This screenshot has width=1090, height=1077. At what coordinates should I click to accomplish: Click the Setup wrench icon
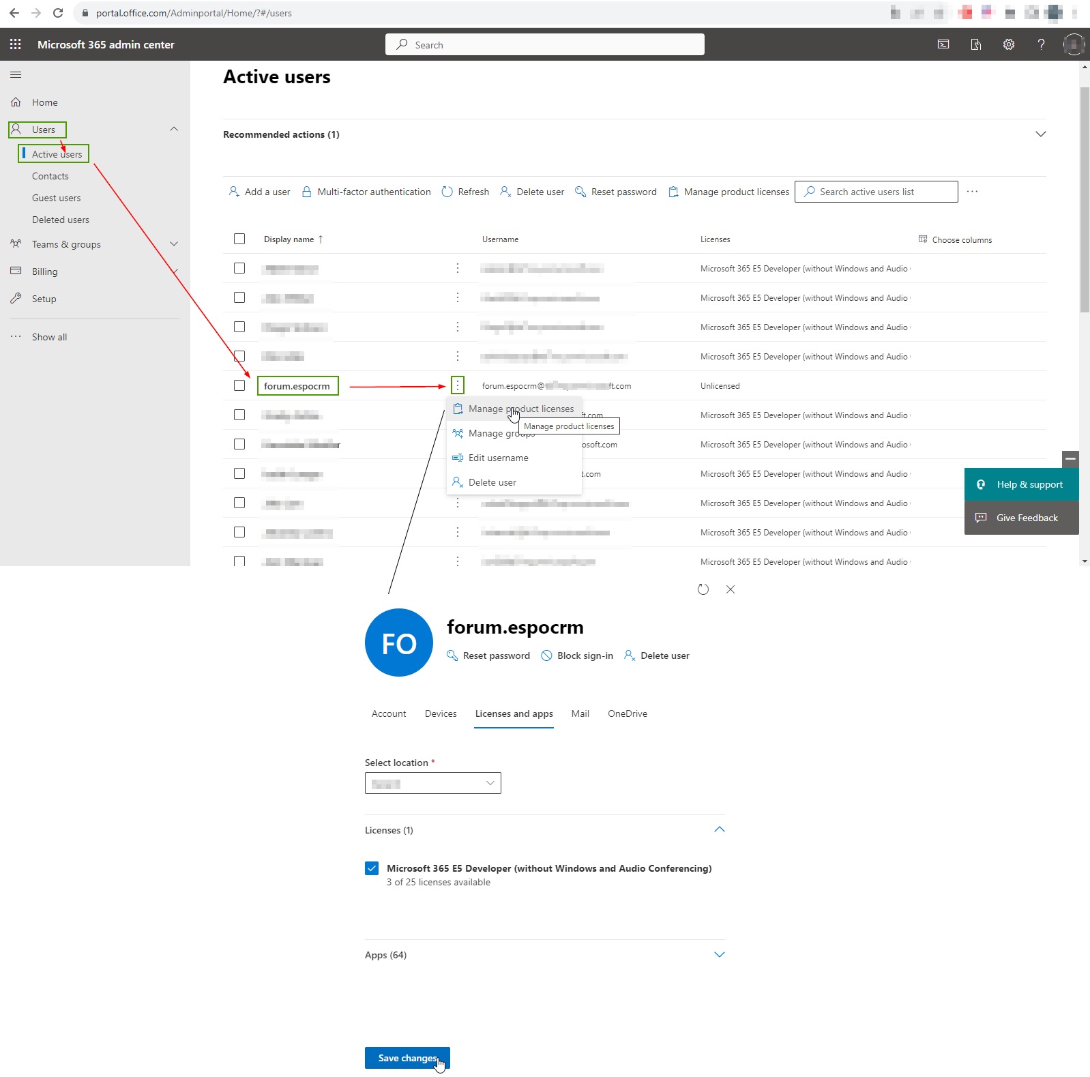pos(16,299)
